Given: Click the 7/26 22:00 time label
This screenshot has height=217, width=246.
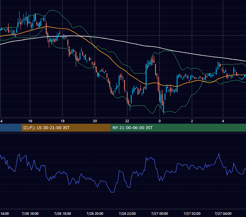Looking at the screenshot, I should [x=127, y=213].
